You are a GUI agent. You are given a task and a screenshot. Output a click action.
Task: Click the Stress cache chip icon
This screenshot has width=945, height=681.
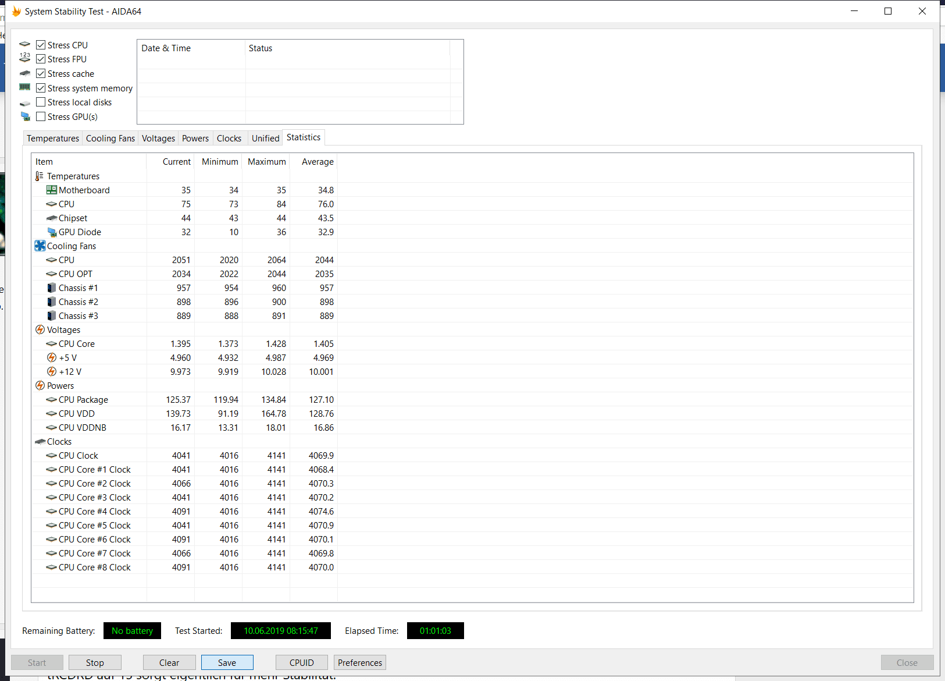[25, 73]
